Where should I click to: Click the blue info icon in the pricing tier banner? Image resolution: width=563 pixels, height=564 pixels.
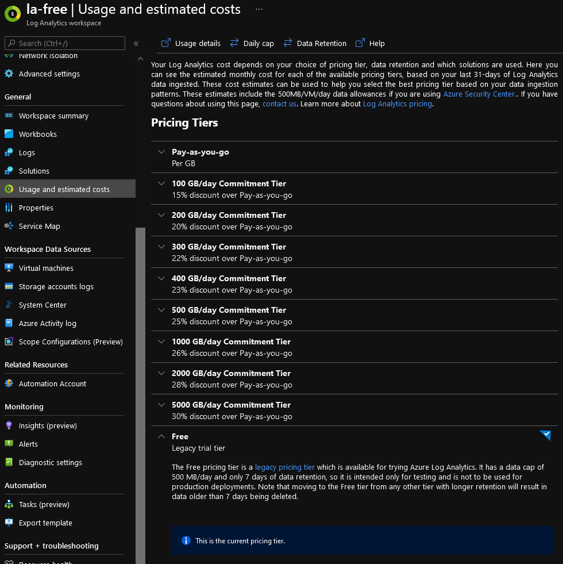coord(186,540)
